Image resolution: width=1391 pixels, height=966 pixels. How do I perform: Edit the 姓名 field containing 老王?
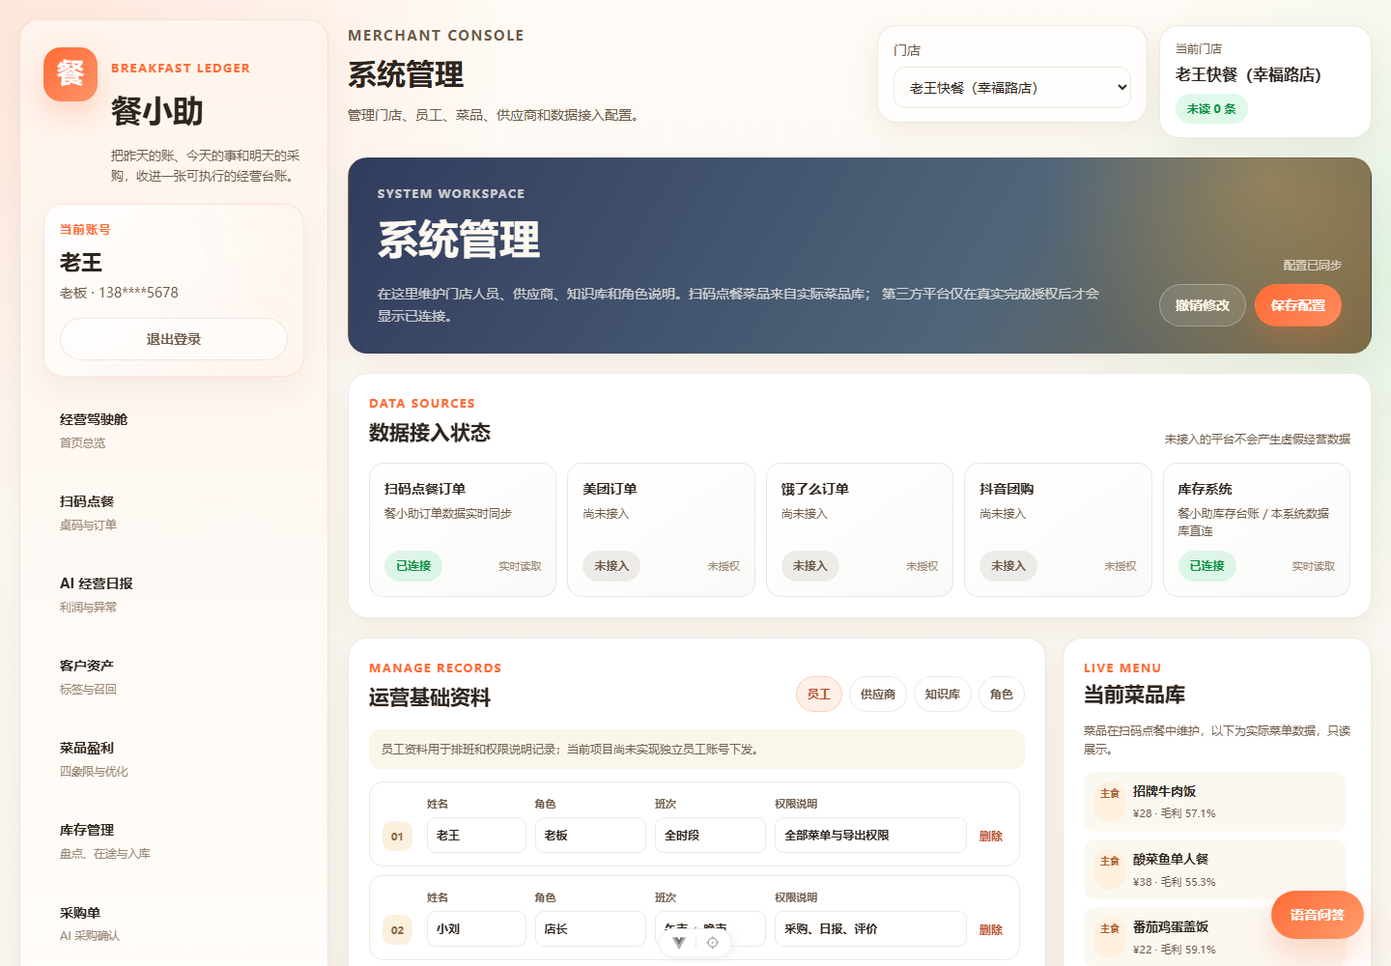click(x=476, y=836)
